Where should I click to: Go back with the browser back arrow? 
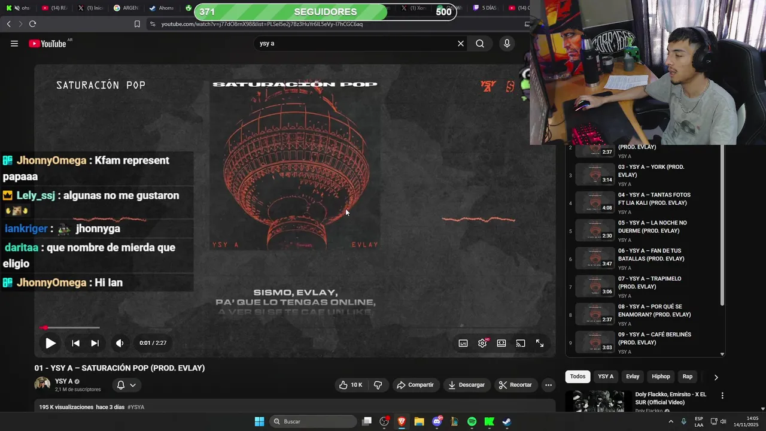(8, 24)
